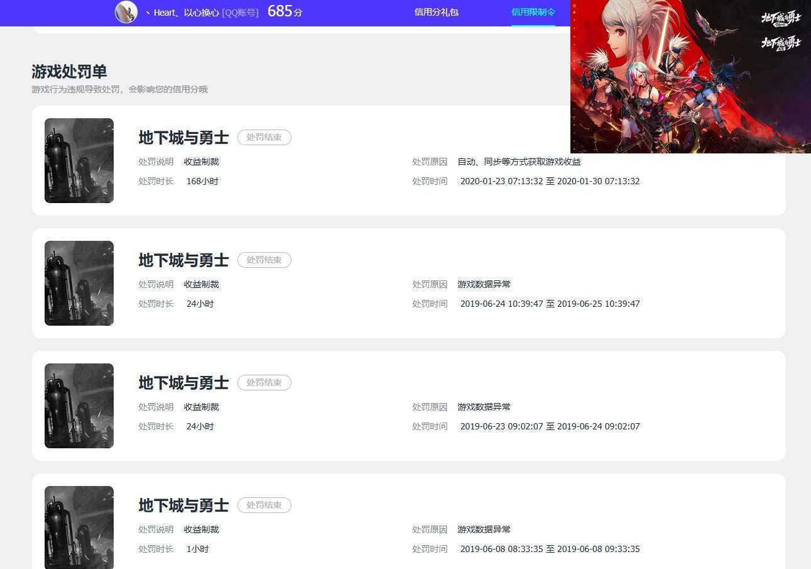This screenshot has height=569, width=811.
Task: Click 处罚结束 badge in the 2019-06-24 card
Action: pyautogui.click(x=264, y=260)
